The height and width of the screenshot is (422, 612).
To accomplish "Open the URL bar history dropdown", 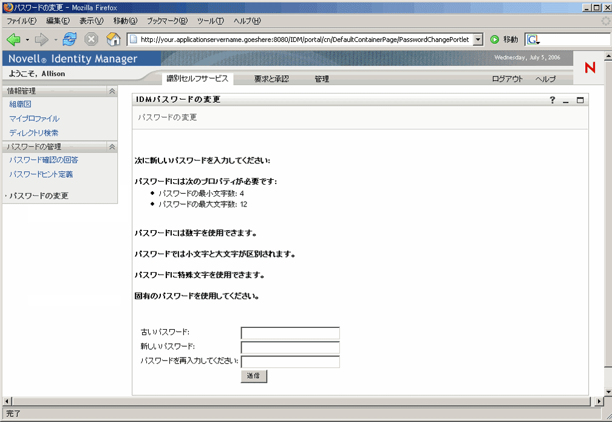I will coord(478,39).
